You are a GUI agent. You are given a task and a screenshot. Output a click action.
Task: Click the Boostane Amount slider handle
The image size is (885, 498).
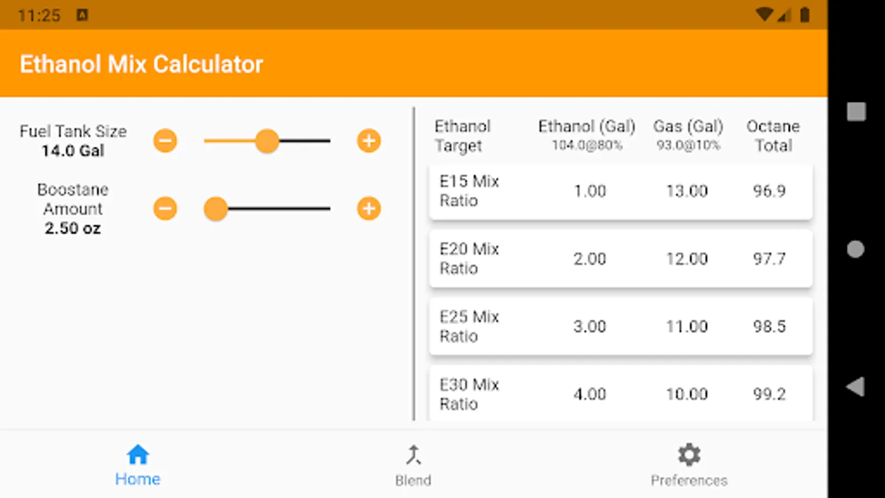click(216, 209)
